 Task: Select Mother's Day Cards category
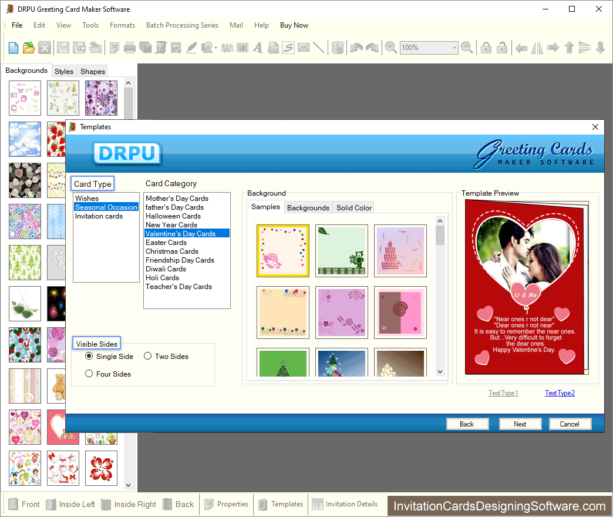pyautogui.click(x=187, y=198)
